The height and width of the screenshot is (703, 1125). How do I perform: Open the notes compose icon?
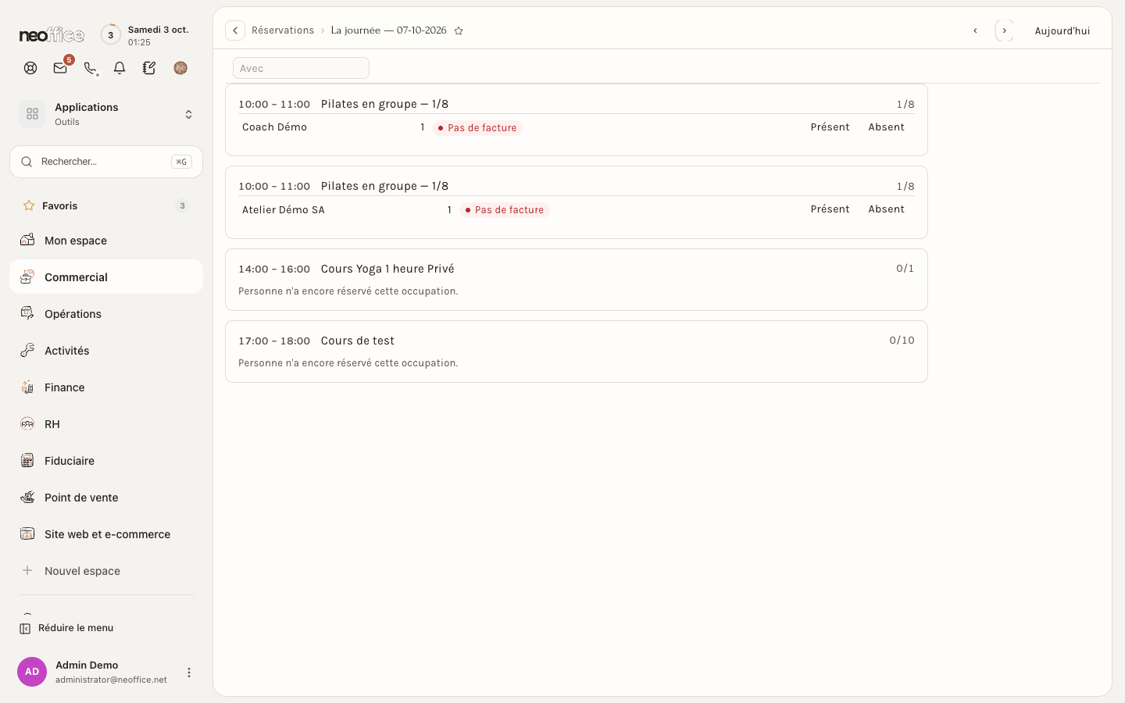[x=149, y=68]
